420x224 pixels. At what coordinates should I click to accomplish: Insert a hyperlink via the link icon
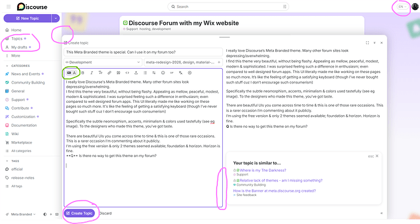pyautogui.click(x=110, y=73)
